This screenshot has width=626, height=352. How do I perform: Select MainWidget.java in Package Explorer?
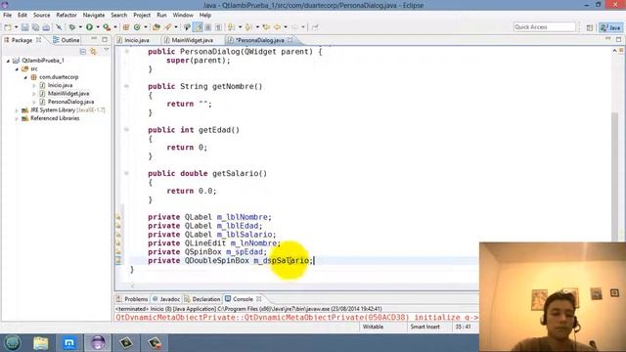pos(68,94)
